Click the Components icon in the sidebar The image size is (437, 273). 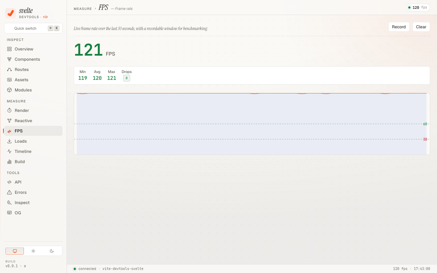pos(10,59)
